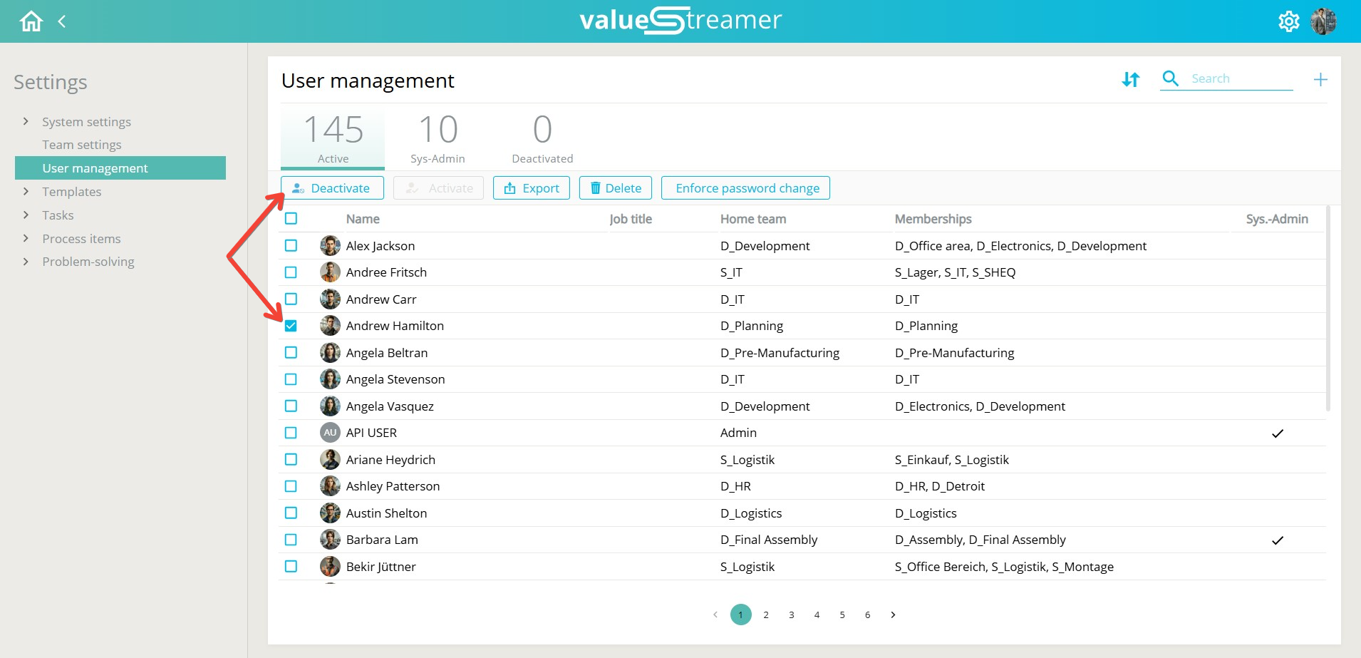The image size is (1361, 658).
Task: Check the API USER row checkbox
Action: tap(291, 433)
